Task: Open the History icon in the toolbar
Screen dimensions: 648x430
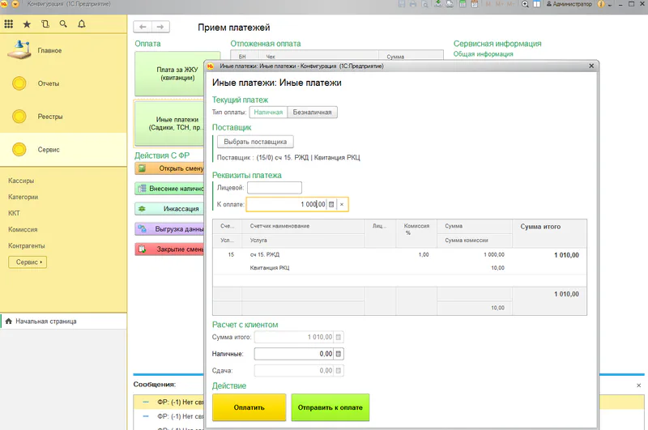Action: pyautogui.click(x=45, y=24)
